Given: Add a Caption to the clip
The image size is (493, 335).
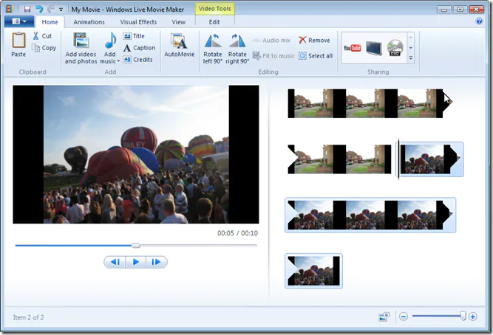Looking at the screenshot, I should click(x=139, y=48).
